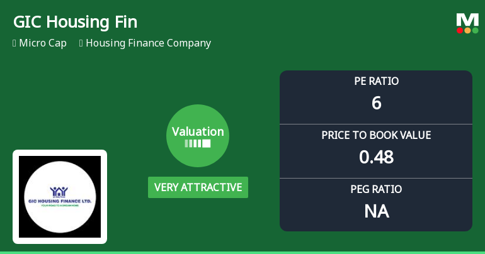
Task: Select the PEG RATIO label
Action: pyautogui.click(x=376, y=189)
